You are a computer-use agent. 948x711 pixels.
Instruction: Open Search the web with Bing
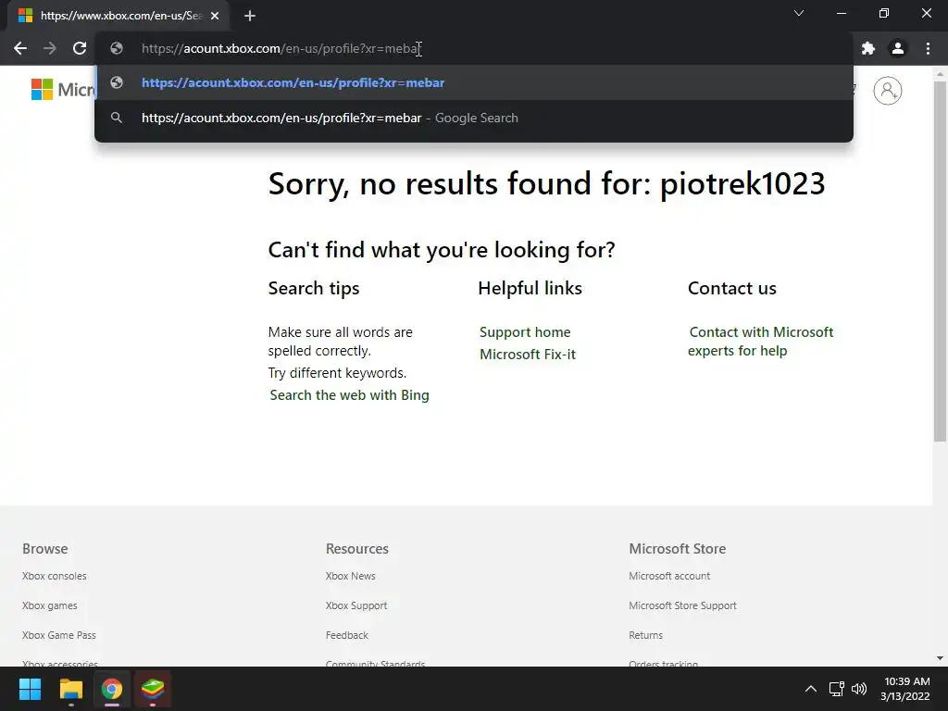[x=349, y=395]
